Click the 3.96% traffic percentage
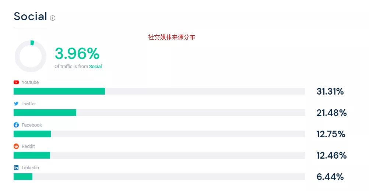 [x=77, y=54]
